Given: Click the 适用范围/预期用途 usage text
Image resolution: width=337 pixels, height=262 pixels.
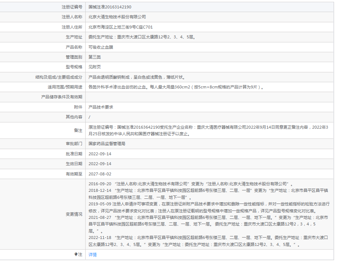Looking at the screenshot, I should pos(176,87).
